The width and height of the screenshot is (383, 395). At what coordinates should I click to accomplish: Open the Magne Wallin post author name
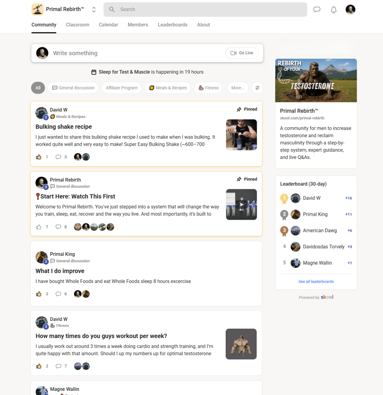point(65,389)
